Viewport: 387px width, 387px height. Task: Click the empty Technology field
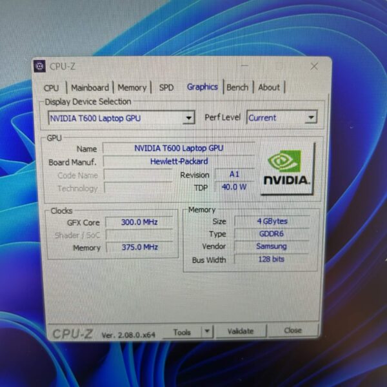(138, 188)
